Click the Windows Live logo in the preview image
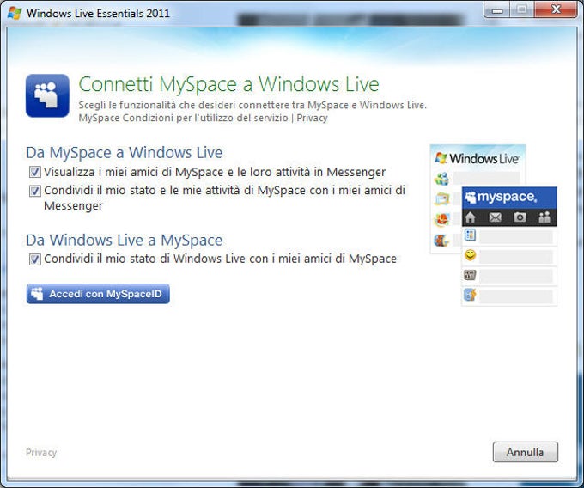The height and width of the screenshot is (488, 584). pos(478,159)
